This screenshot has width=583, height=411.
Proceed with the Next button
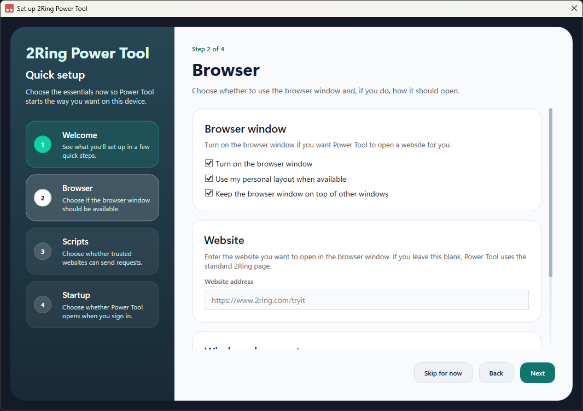pos(537,373)
